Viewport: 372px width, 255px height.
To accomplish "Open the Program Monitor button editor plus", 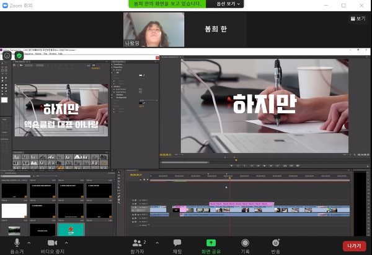I will pyautogui.click(x=368, y=166).
